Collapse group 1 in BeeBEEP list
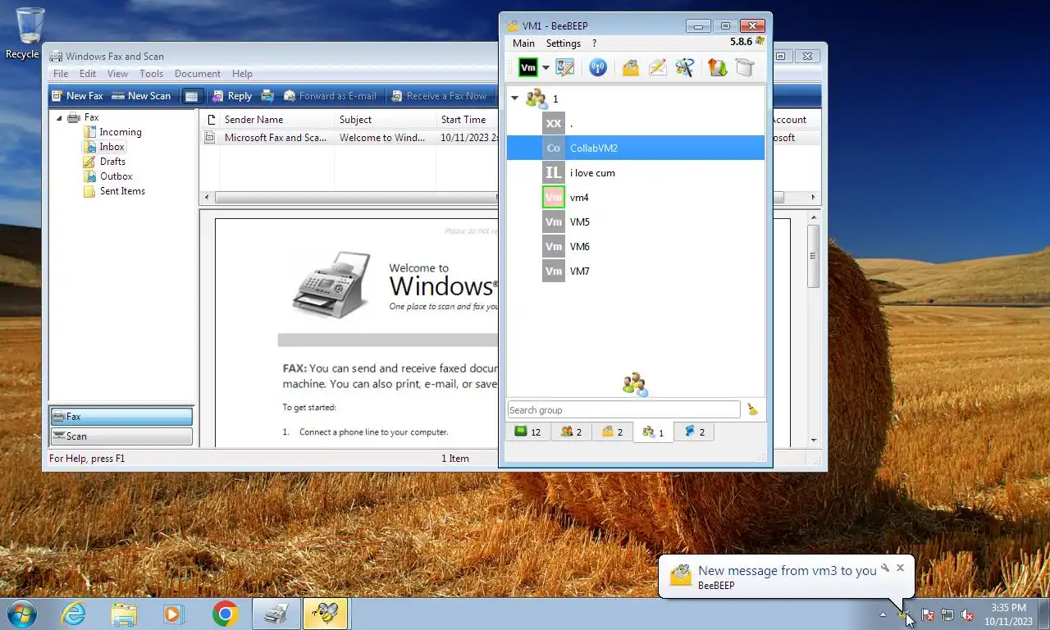 pos(515,98)
